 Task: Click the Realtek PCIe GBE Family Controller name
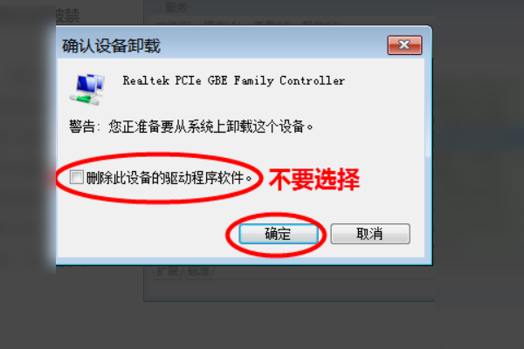[233, 80]
